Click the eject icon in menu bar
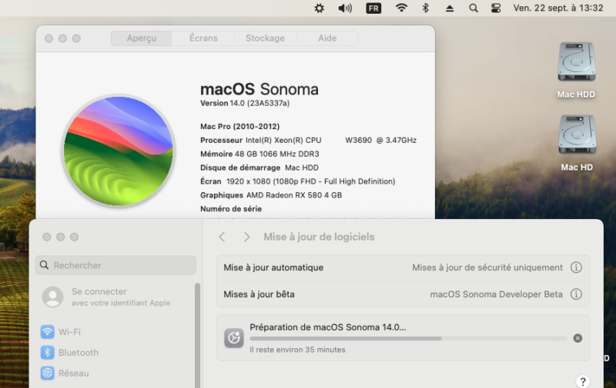Viewport: 616px width, 388px height. coord(450,8)
